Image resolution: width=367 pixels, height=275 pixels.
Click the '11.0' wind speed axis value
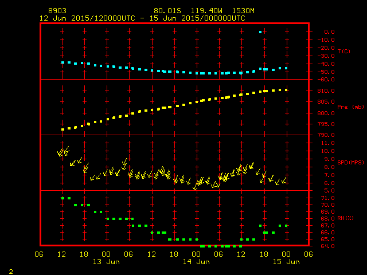[327, 143]
